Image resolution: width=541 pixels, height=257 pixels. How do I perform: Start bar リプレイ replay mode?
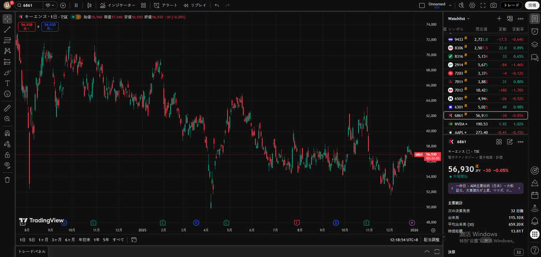coord(195,5)
